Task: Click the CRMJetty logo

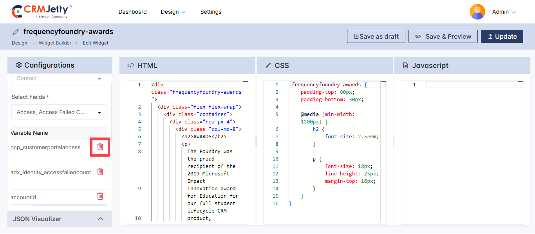Action: click(42, 12)
